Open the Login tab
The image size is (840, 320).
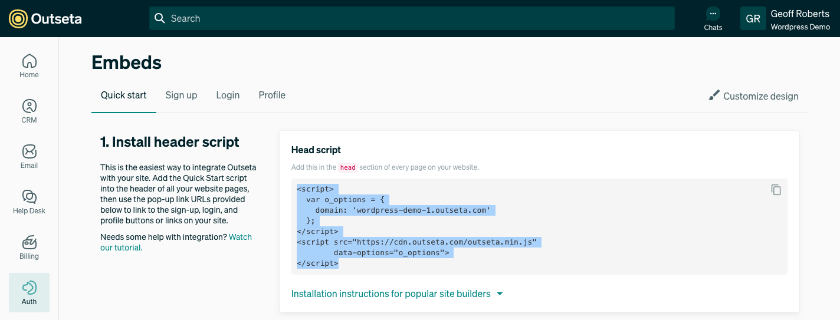228,95
